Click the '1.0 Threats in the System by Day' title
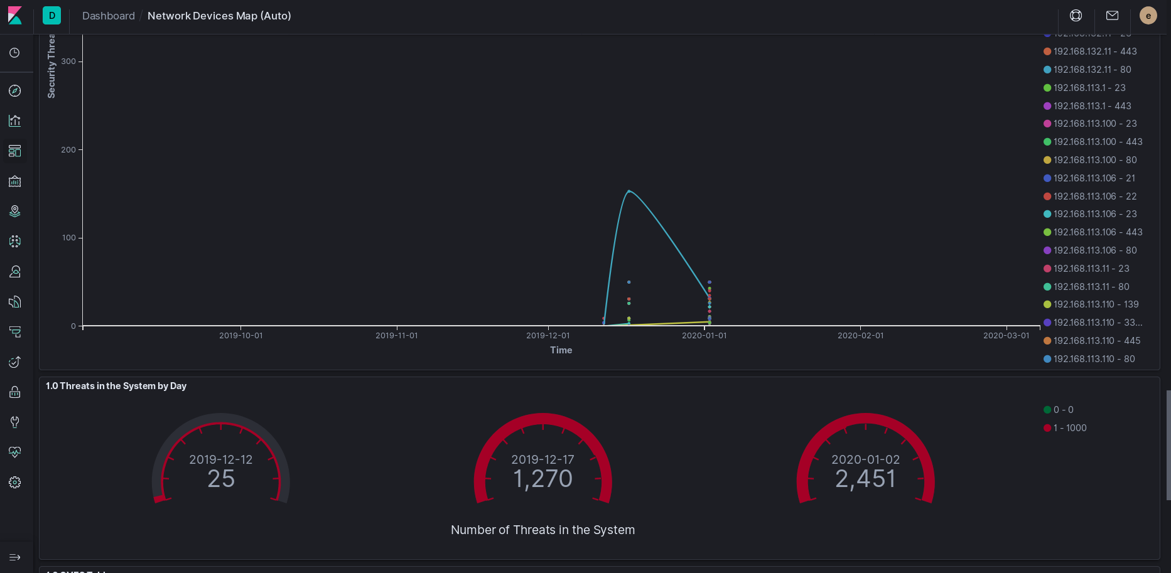Viewport: 1171px width, 573px height. (116, 386)
